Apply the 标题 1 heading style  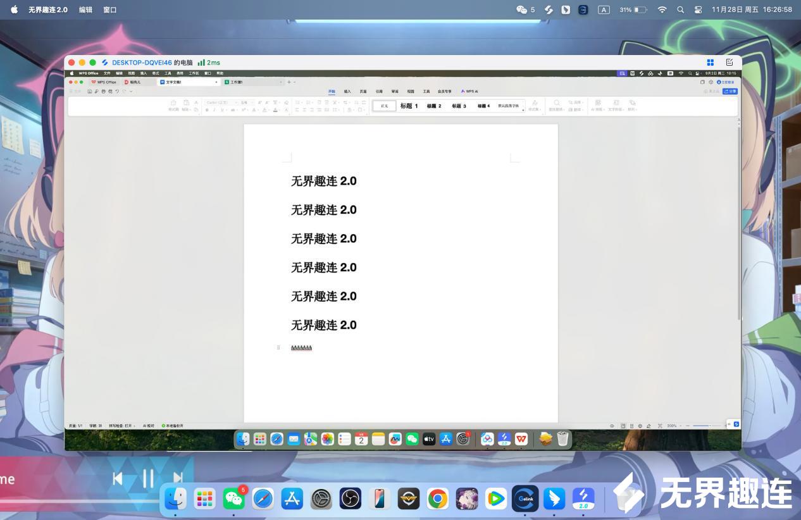coord(409,106)
